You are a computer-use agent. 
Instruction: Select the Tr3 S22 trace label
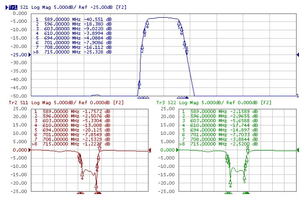point(161,102)
